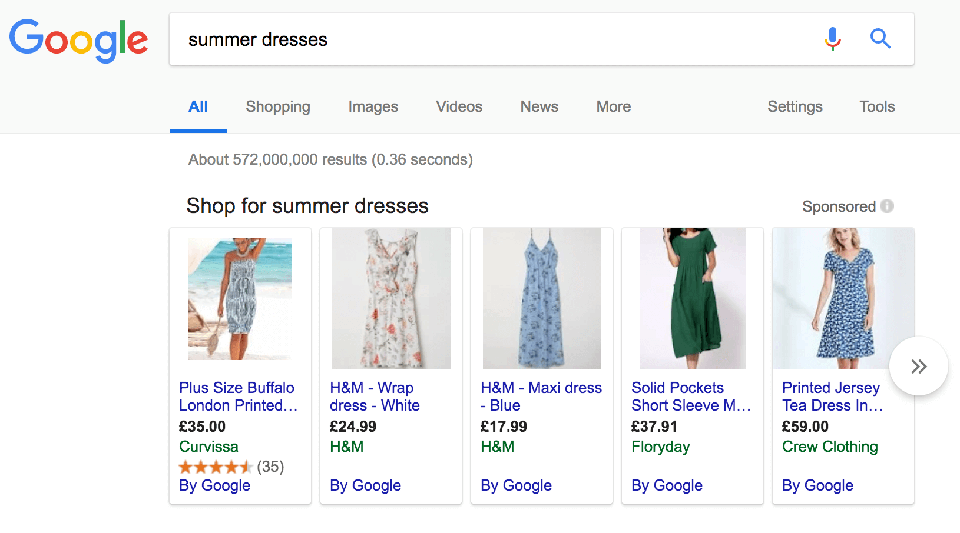Click By Google under Curvissa listing
The width and height of the screenshot is (960, 533).
click(214, 485)
